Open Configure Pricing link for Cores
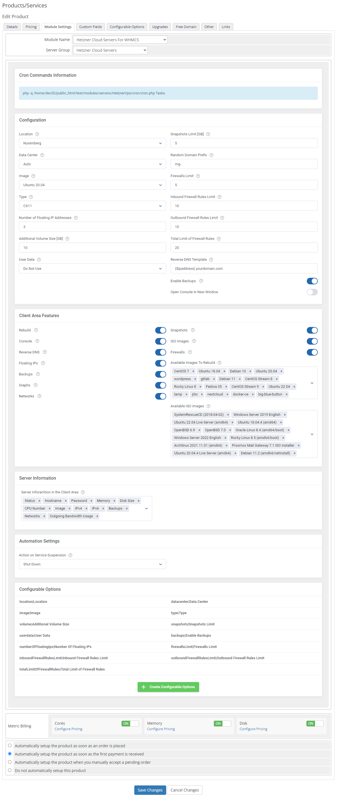This screenshot has height=797, width=337. pyautogui.click(x=68, y=729)
